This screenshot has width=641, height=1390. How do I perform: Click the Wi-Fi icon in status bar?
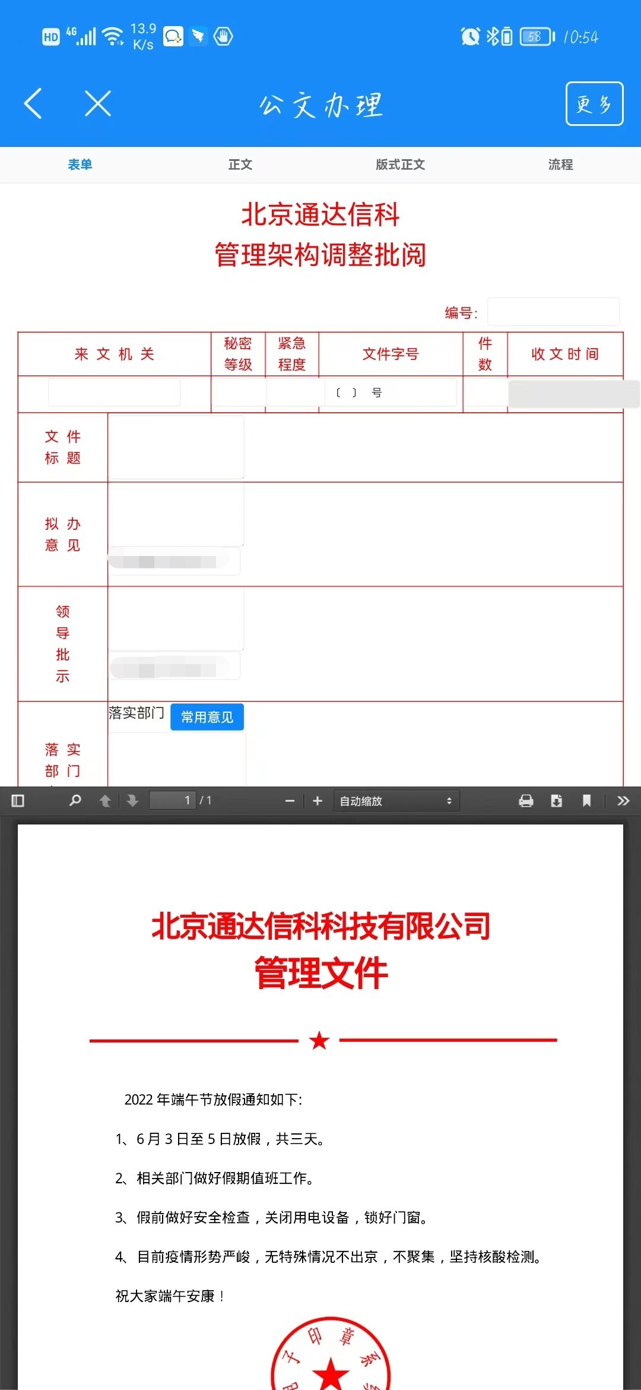pyautogui.click(x=113, y=37)
